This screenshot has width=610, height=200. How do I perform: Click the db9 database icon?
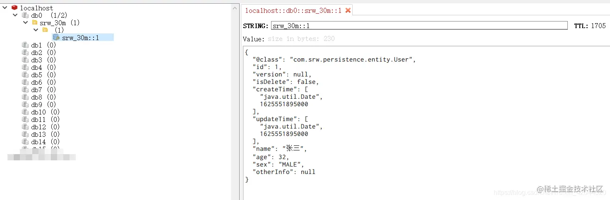coord(25,104)
